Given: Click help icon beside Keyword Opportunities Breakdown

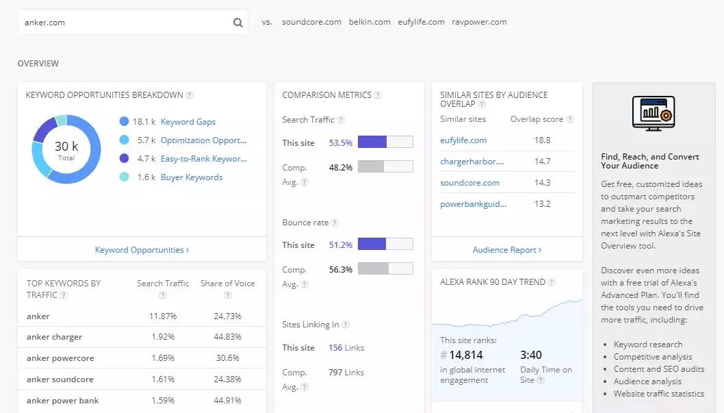Looking at the screenshot, I should click(190, 95).
